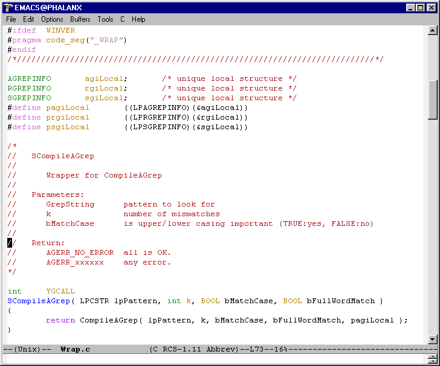Show the Buffers menu list
Screen dimensions: 440x366
(80, 19)
